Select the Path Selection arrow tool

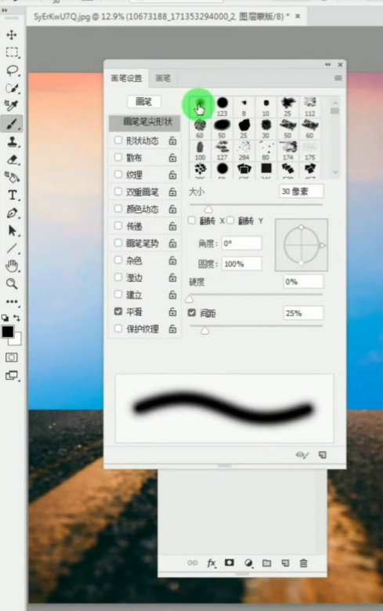tap(12, 230)
